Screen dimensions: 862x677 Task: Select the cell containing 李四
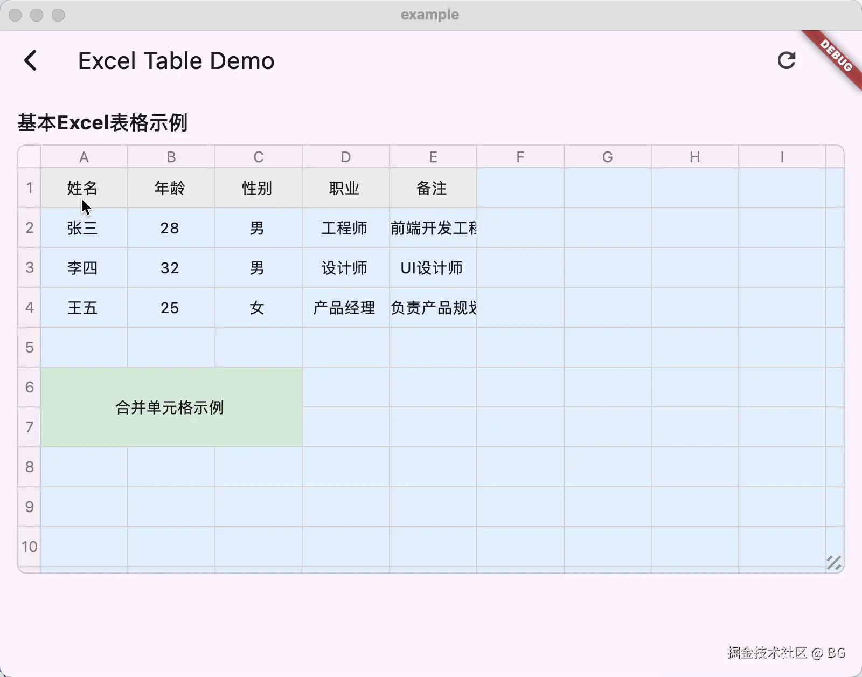84,267
